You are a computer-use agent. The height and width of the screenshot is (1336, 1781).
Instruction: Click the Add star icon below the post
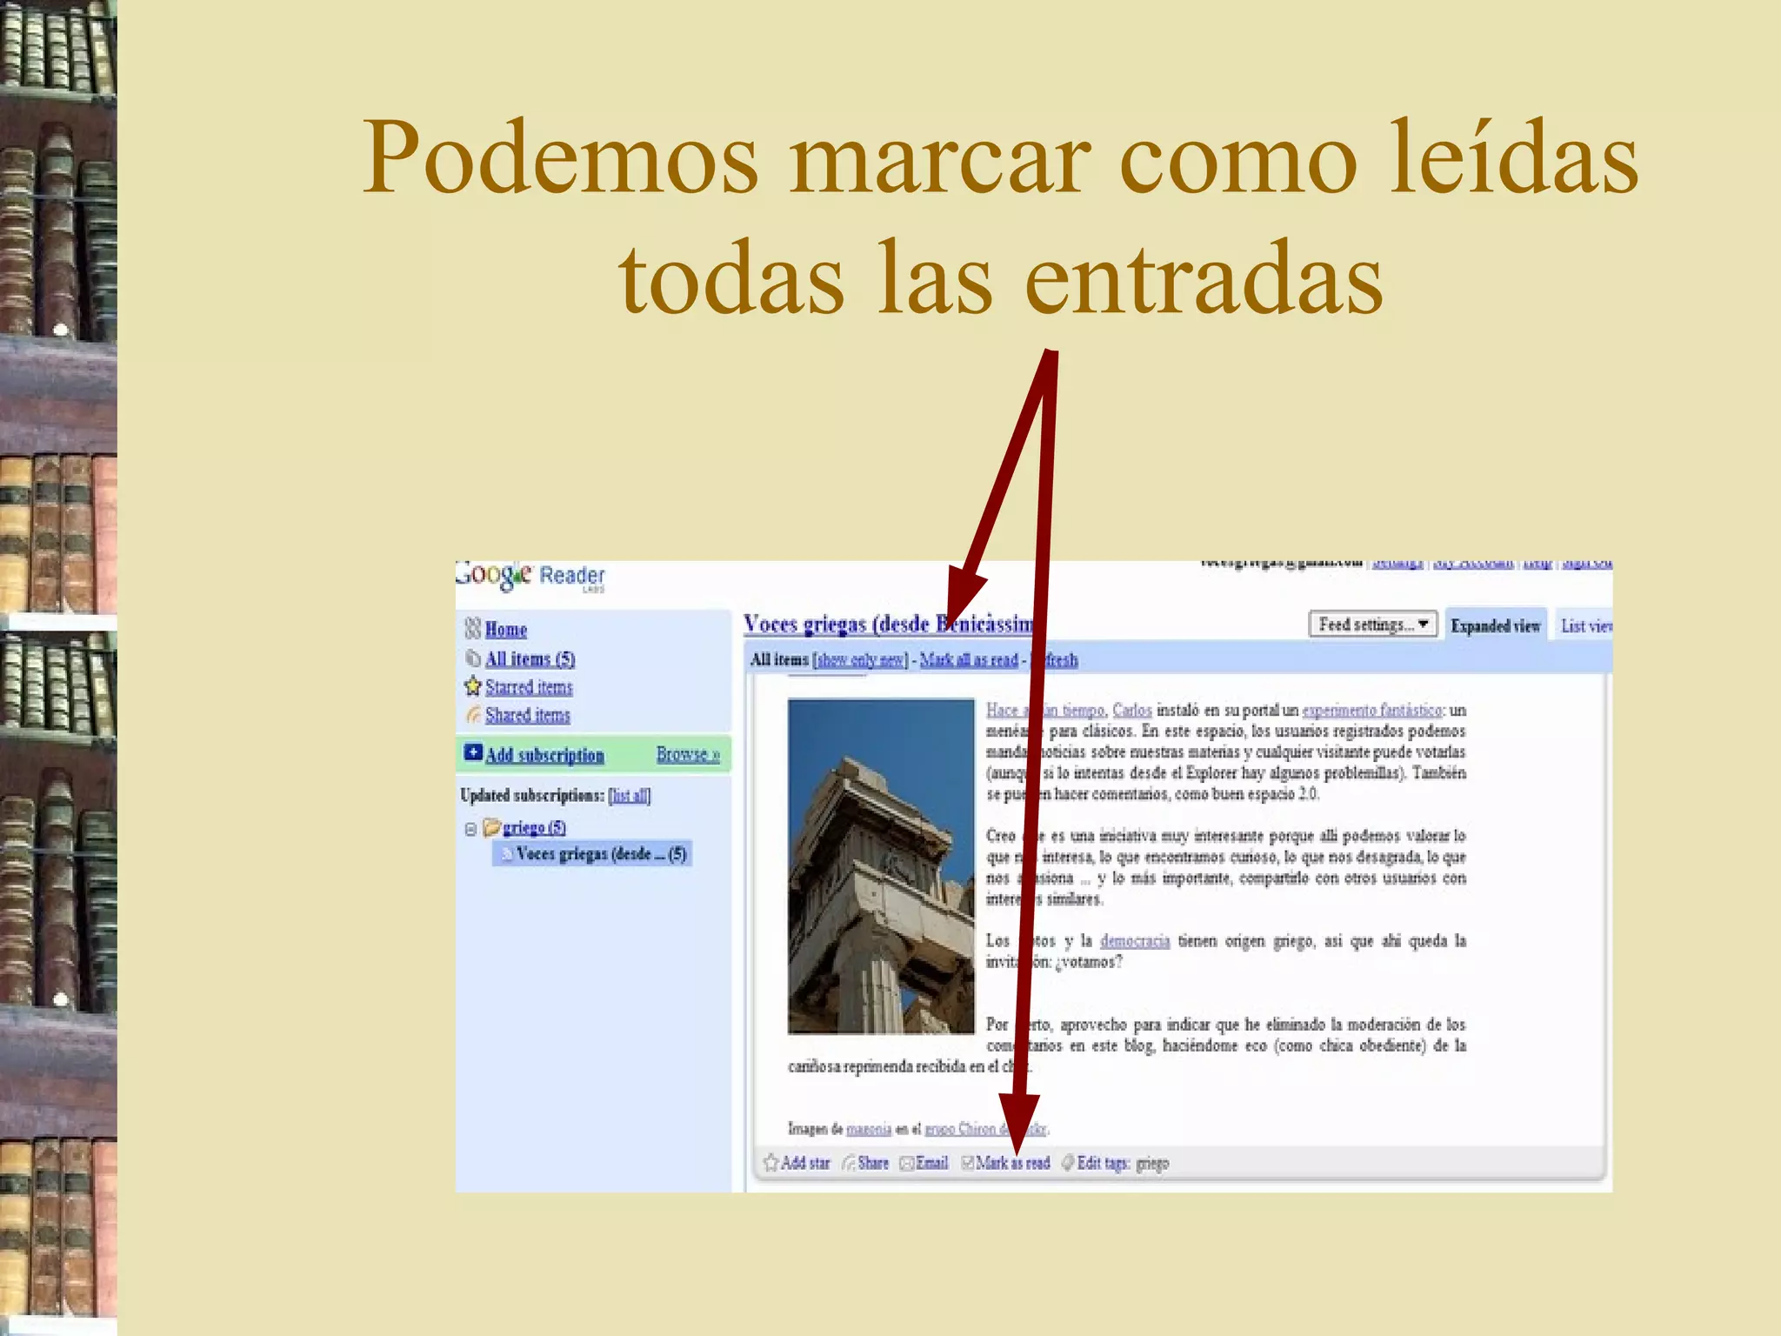tap(770, 1162)
